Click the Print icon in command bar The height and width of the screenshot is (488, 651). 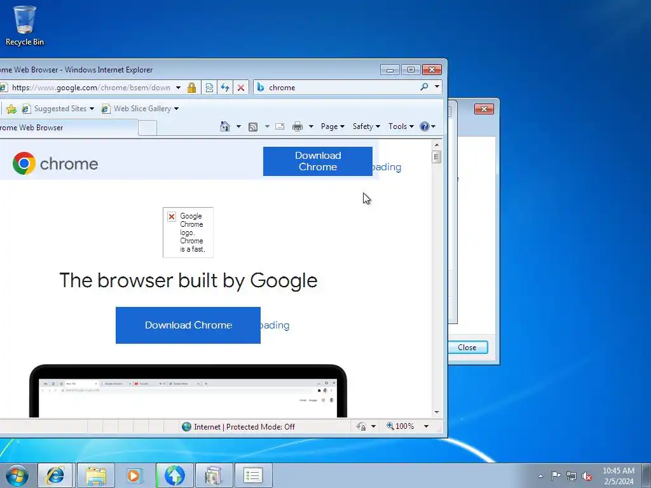click(298, 126)
